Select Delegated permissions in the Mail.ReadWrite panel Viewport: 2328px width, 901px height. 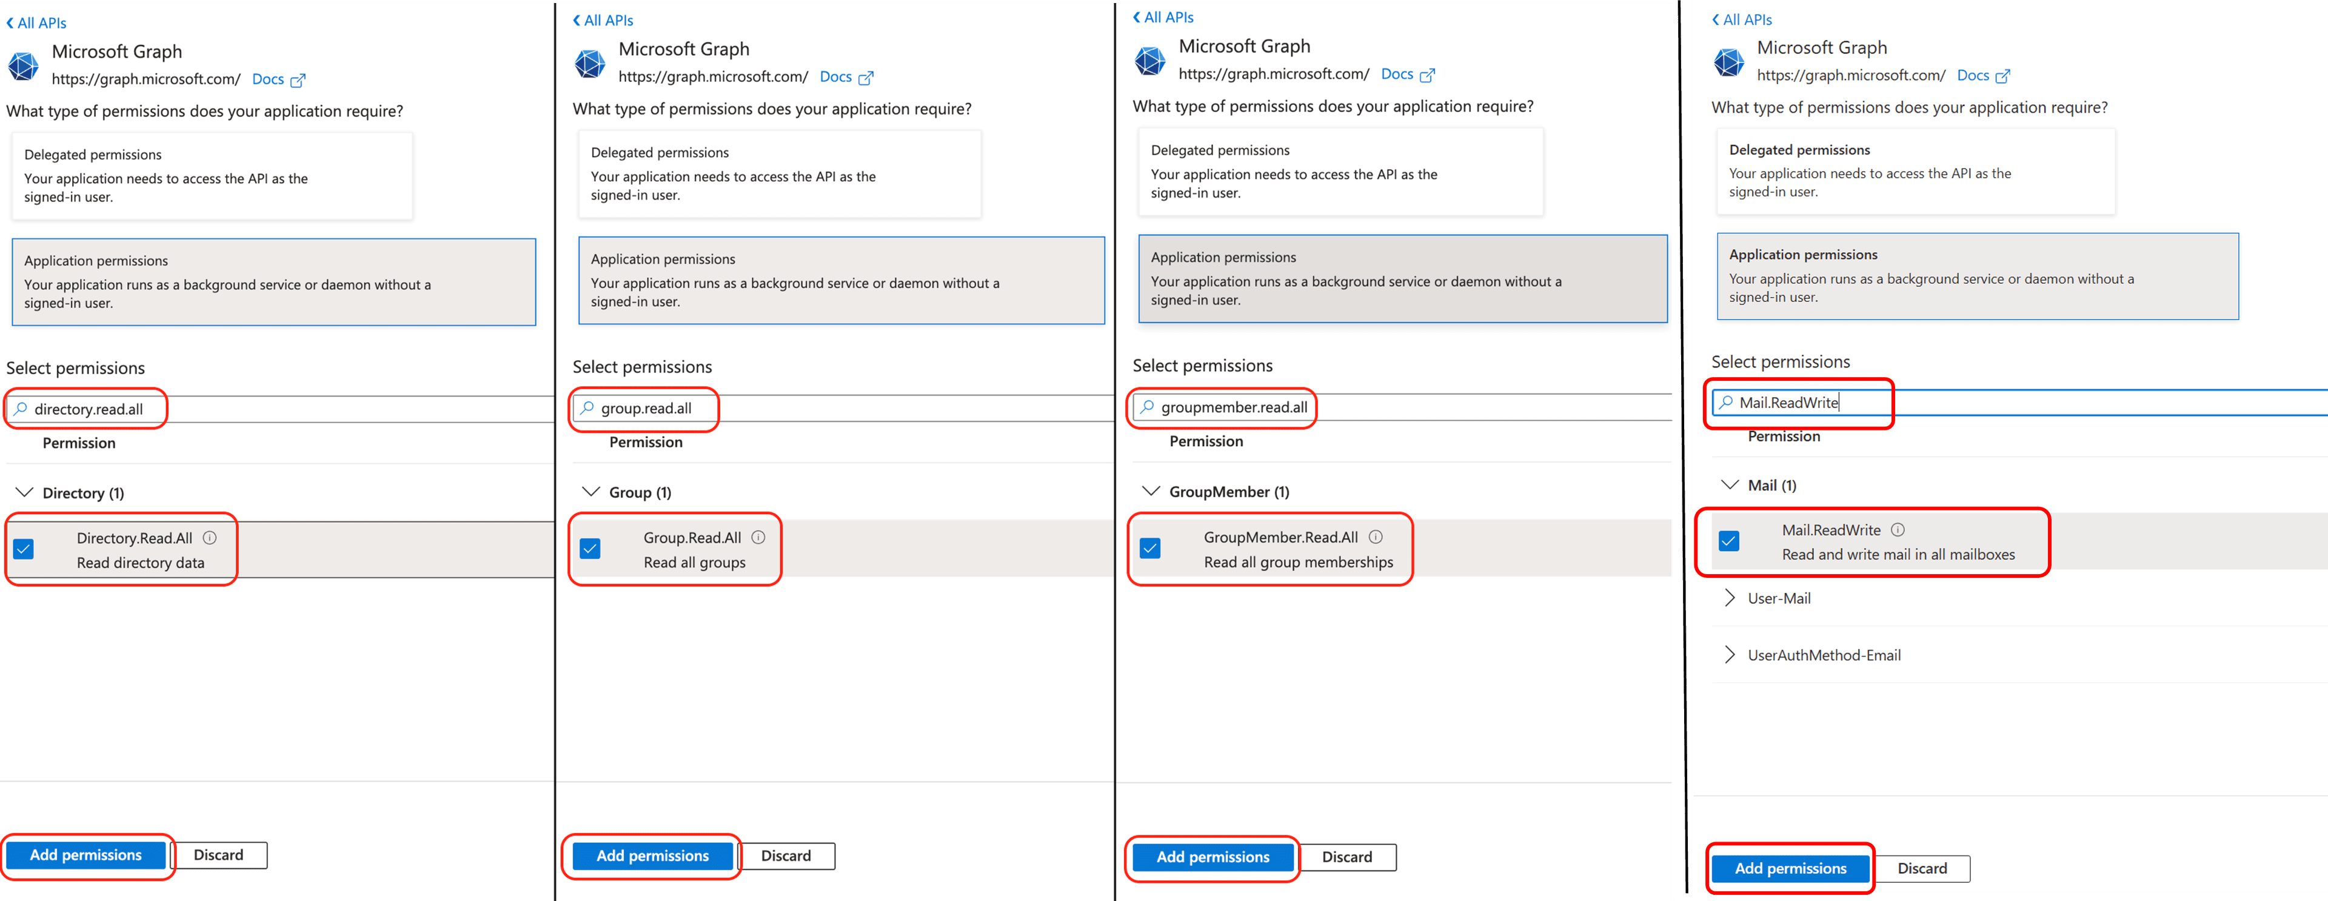(1916, 171)
